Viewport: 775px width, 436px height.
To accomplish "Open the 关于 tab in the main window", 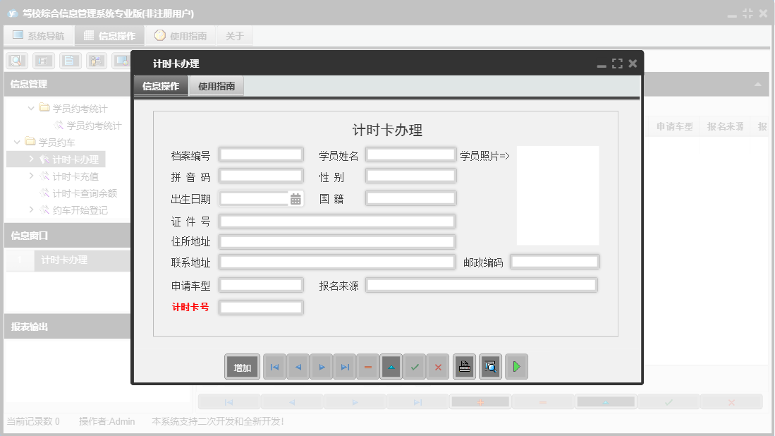I will (x=234, y=35).
